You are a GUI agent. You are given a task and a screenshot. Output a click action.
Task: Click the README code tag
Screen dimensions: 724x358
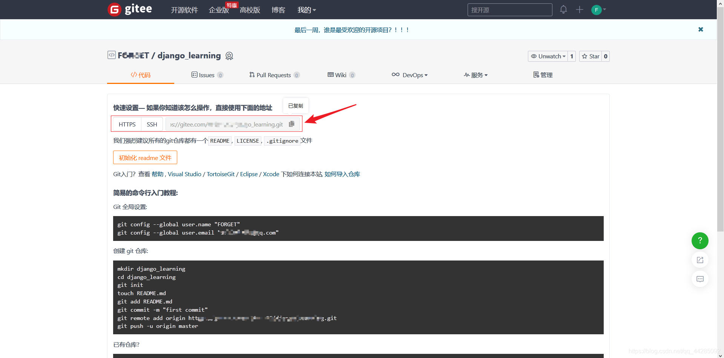click(x=220, y=141)
